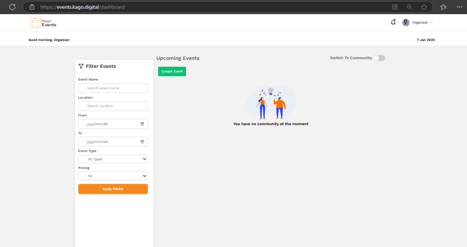This screenshot has width=467, height=247.
Task: Bookmark page using the star icon
Action: [x=424, y=7]
